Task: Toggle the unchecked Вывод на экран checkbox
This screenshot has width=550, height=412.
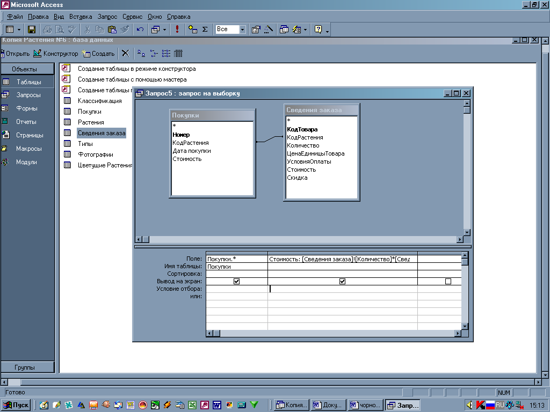Action: point(448,281)
